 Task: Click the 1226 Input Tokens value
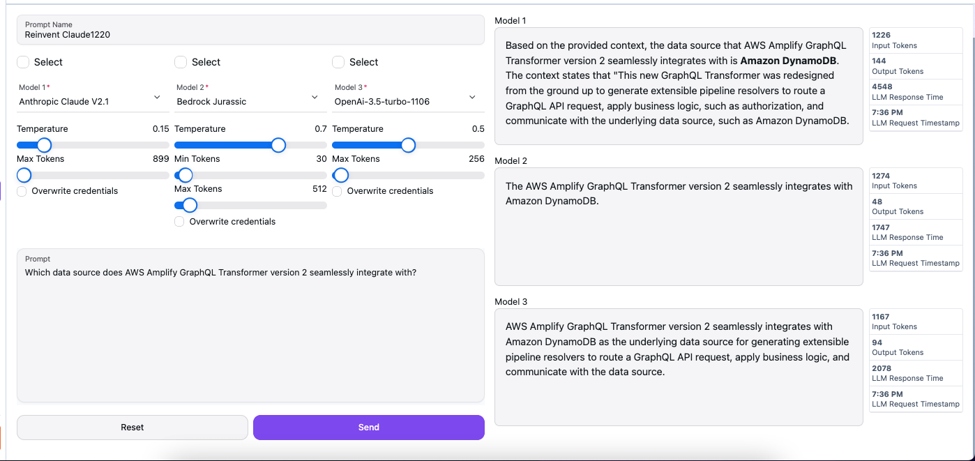click(881, 35)
